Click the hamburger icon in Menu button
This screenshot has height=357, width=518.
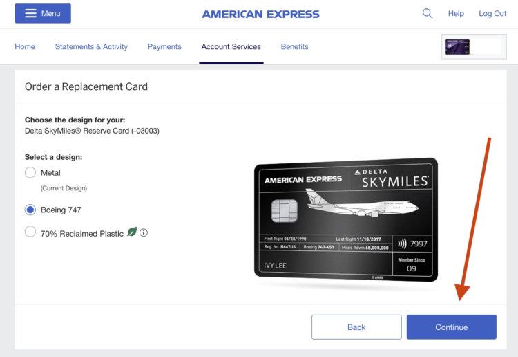click(30, 13)
